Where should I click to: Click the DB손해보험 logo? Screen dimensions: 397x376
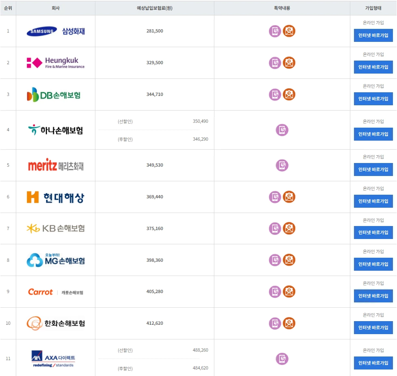[54, 95]
